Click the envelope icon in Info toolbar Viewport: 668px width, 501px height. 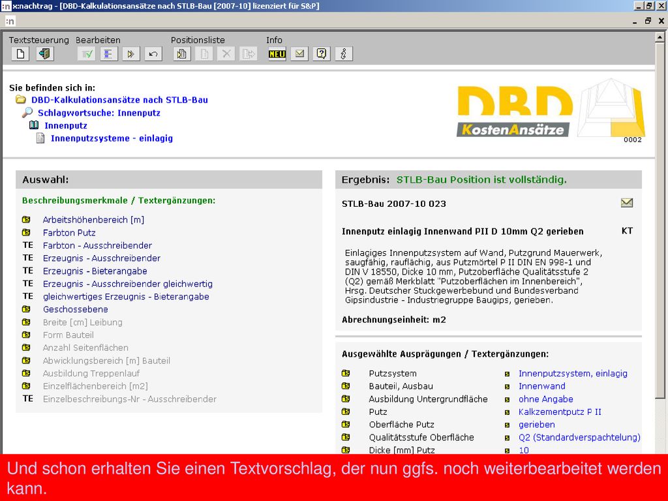pyautogui.click(x=299, y=54)
